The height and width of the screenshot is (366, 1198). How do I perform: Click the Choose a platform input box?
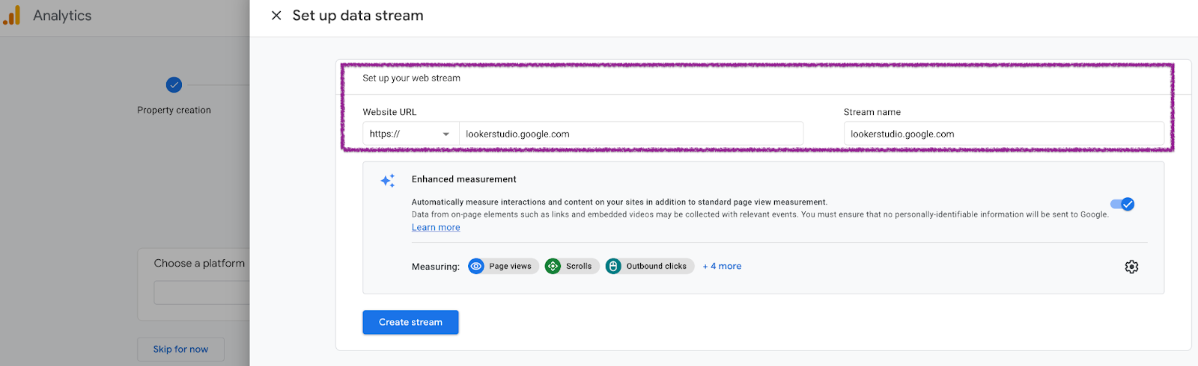point(202,292)
